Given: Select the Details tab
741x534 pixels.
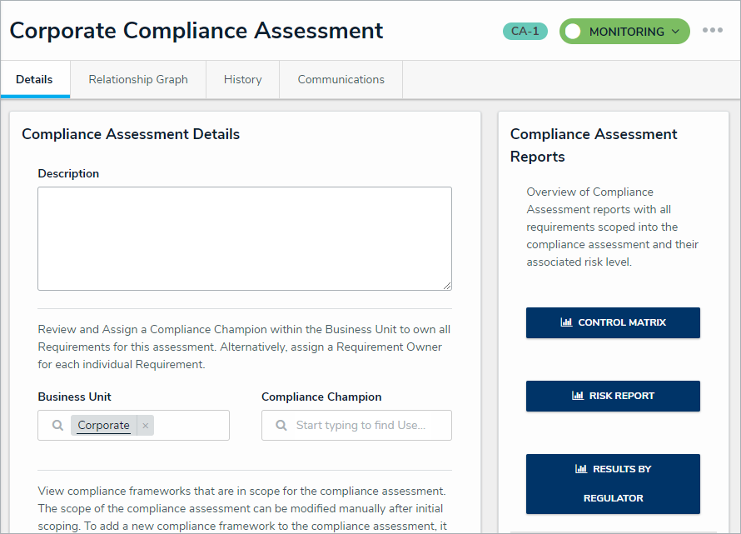Looking at the screenshot, I should click(34, 80).
